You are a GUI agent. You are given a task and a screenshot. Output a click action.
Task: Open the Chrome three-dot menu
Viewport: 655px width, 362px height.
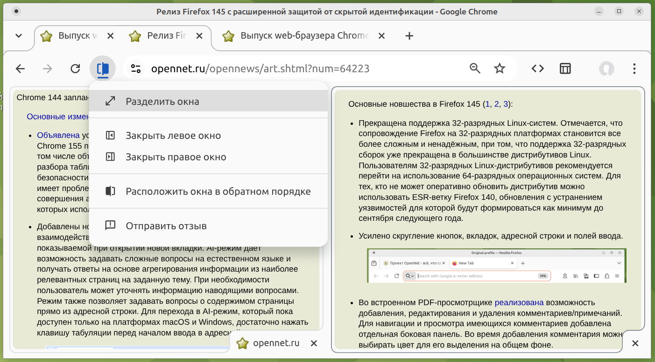[634, 69]
